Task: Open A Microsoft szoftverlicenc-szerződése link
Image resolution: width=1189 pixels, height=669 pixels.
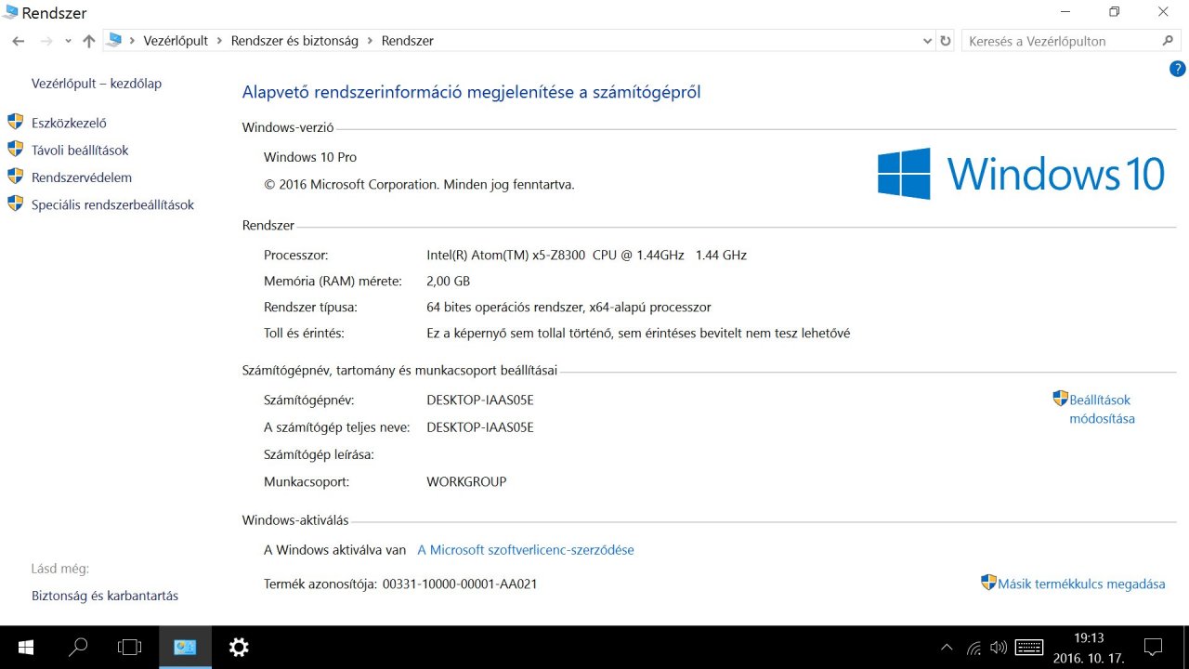Action: tap(526, 550)
